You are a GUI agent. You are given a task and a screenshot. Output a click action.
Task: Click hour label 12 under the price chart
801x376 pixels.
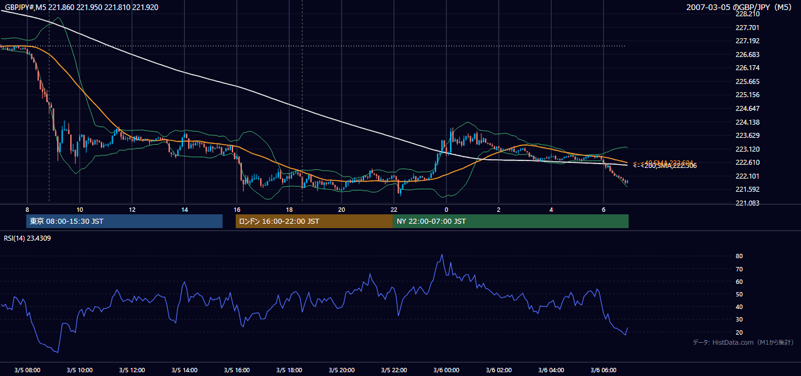click(x=132, y=209)
